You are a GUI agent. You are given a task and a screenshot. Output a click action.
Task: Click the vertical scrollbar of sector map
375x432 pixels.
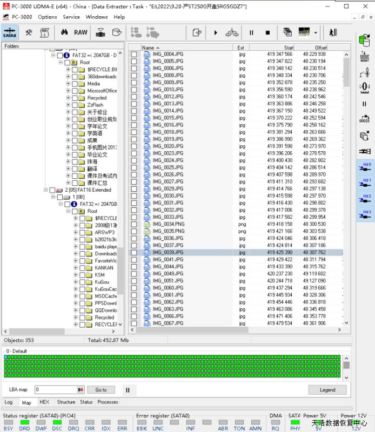tap(346, 366)
